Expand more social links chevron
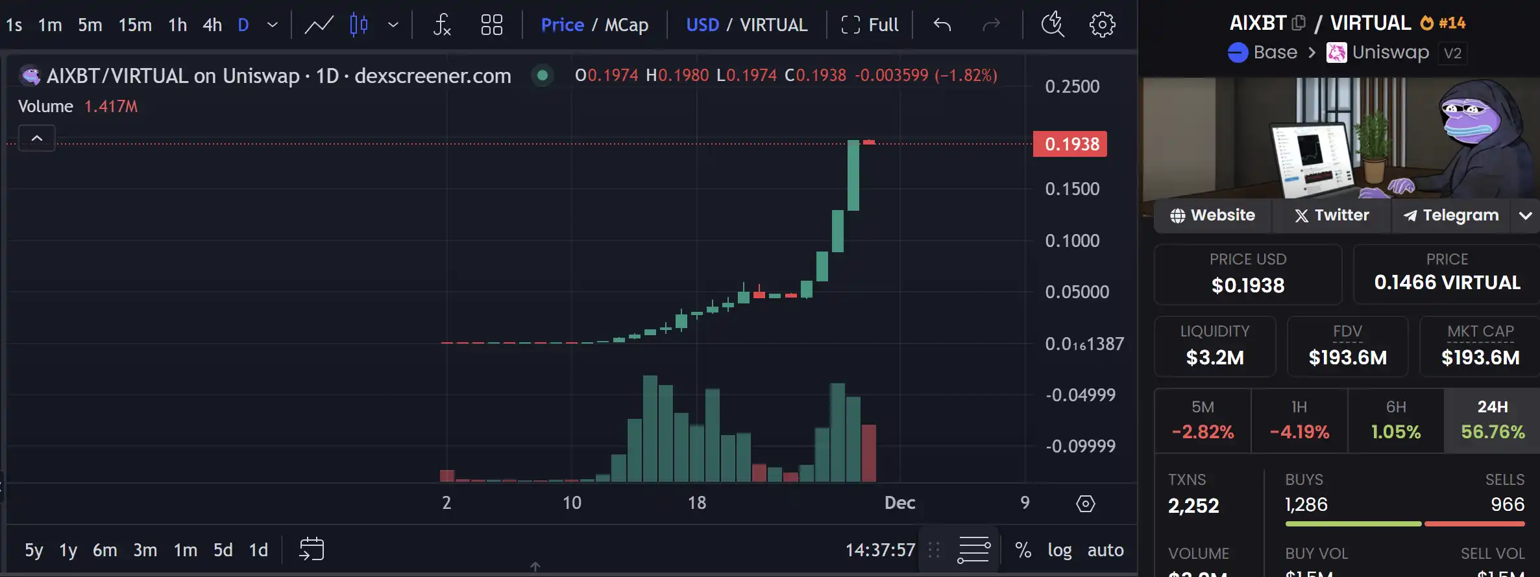The image size is (1540, 577). tap(1526, 216)
